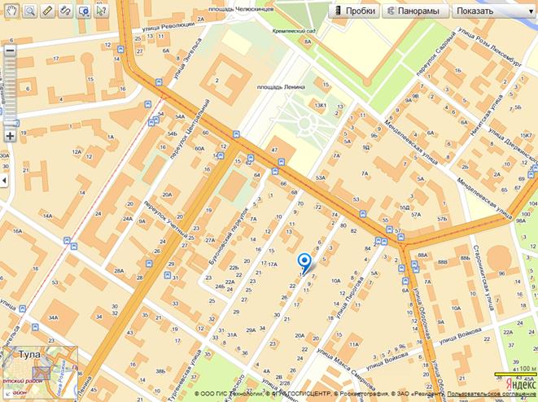Select the bus stop icon next to house 6A

pyautogui.click(x=405, y=282)
